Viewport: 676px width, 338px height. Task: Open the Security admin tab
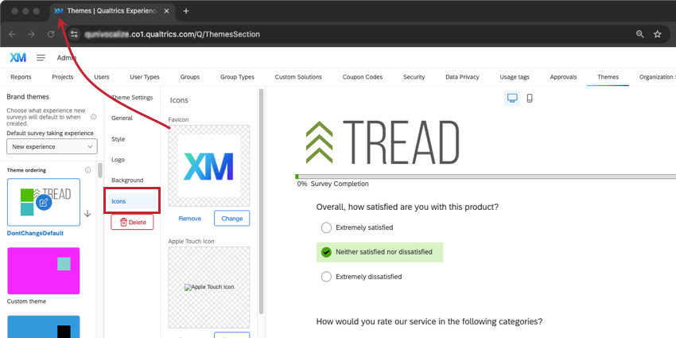(x=414, y=77)
